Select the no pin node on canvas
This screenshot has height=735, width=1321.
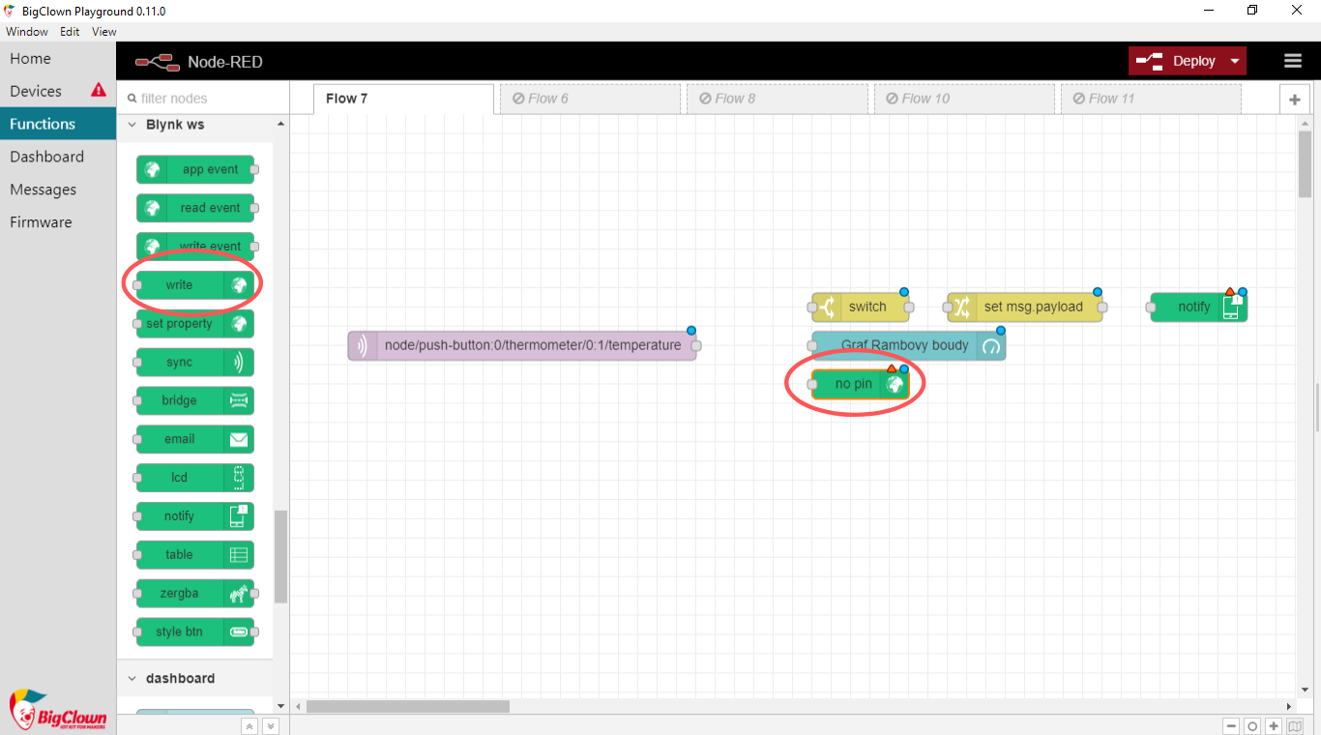(x=861, y=384)
